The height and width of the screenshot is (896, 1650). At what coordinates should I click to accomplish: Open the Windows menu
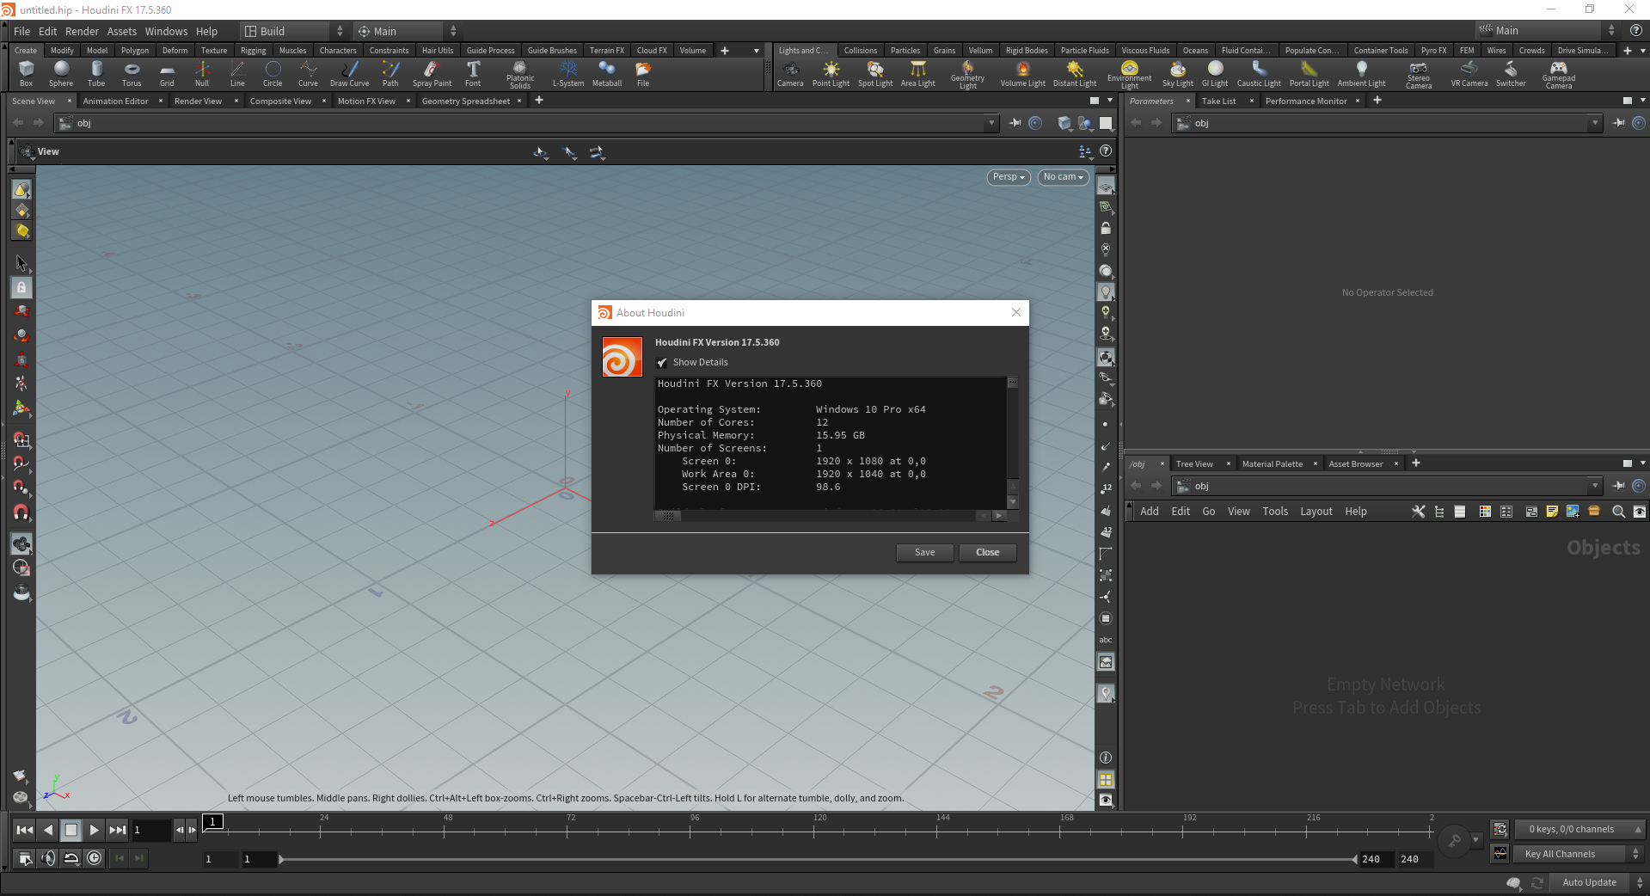point(166,31)
